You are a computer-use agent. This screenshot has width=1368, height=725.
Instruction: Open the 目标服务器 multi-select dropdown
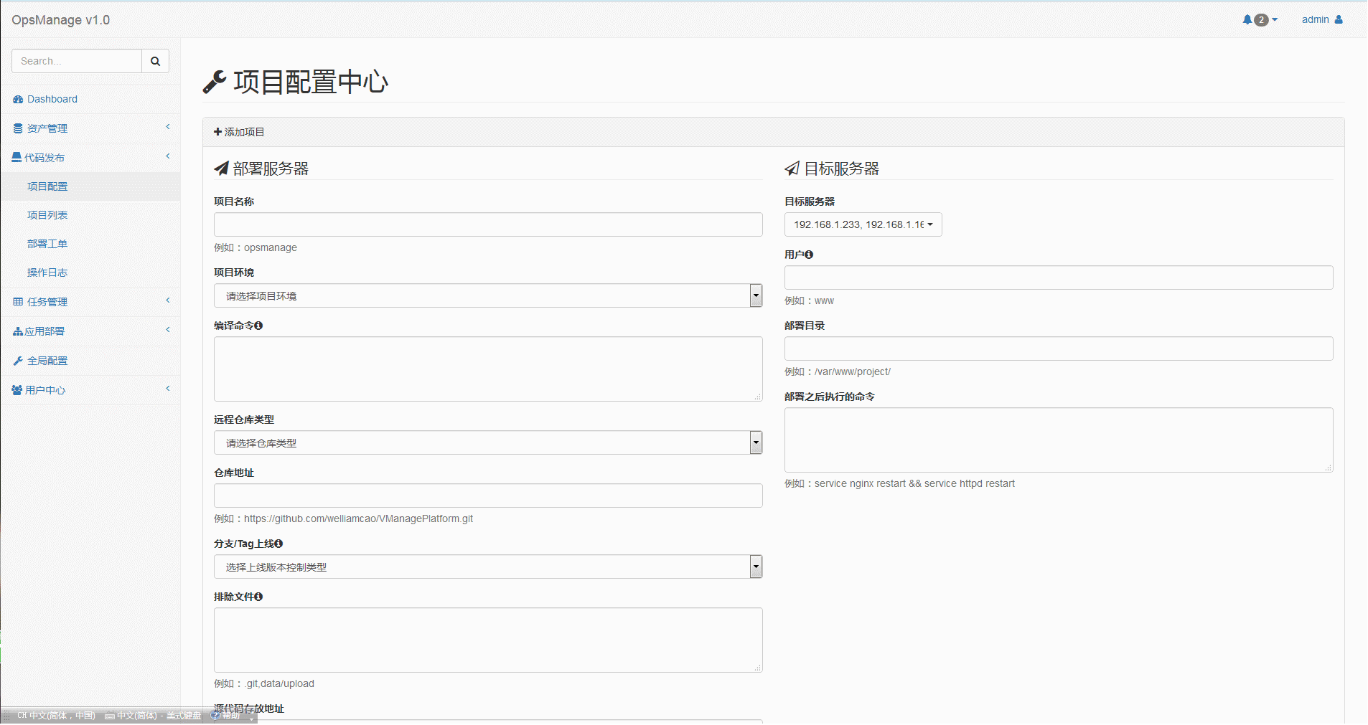[x=863, y=224]
